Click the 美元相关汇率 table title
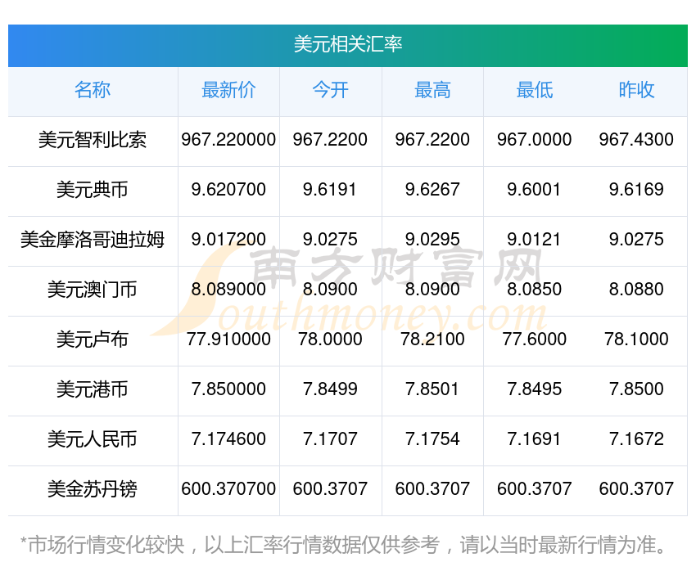 [347, 44]
